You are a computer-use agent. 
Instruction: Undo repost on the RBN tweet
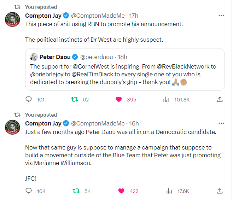pos(75,100)
